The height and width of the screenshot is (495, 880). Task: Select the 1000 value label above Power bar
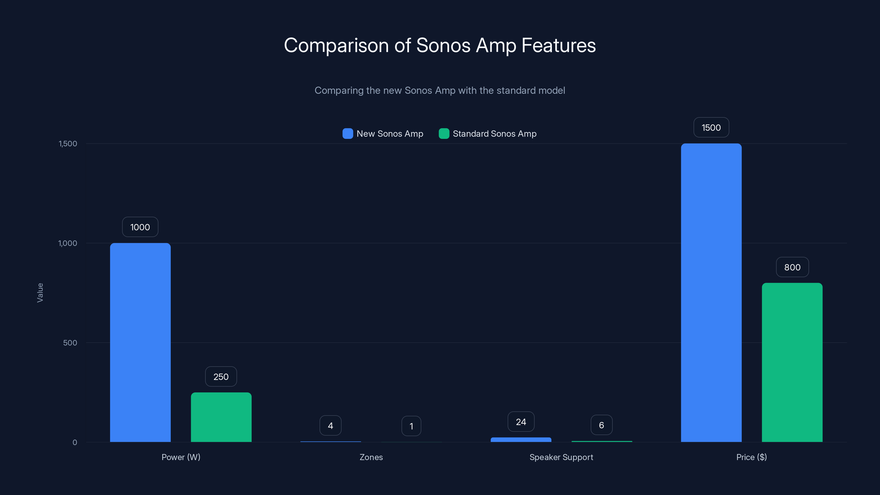140,227
